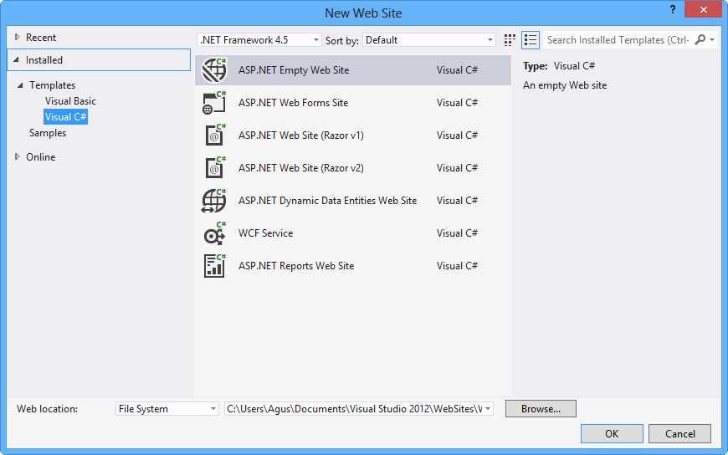Switch to medium icons list view
The width and height of the screenshot is (728, 455).
click(x=531, y=40)
